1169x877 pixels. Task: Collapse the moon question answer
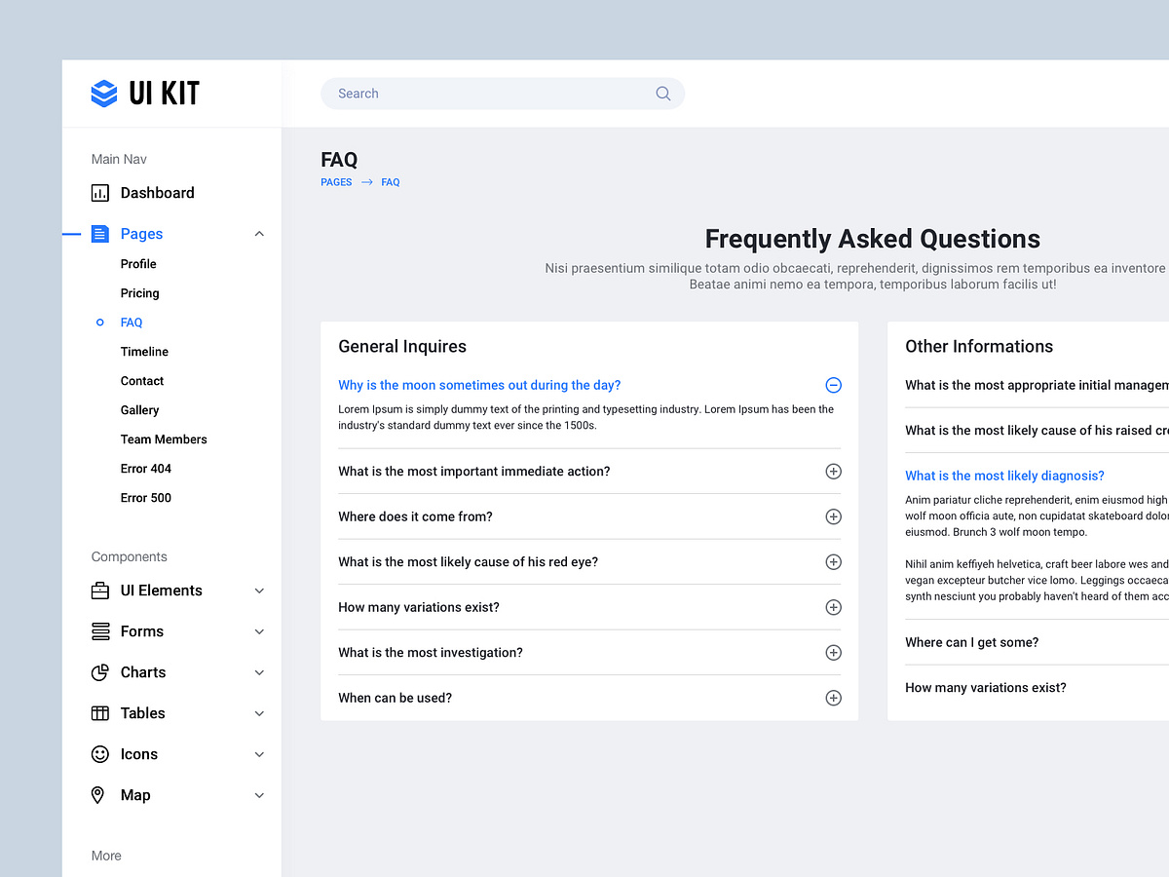click(833, 385)
